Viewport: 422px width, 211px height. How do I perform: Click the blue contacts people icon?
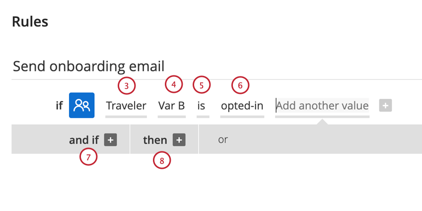pos(81,105)
